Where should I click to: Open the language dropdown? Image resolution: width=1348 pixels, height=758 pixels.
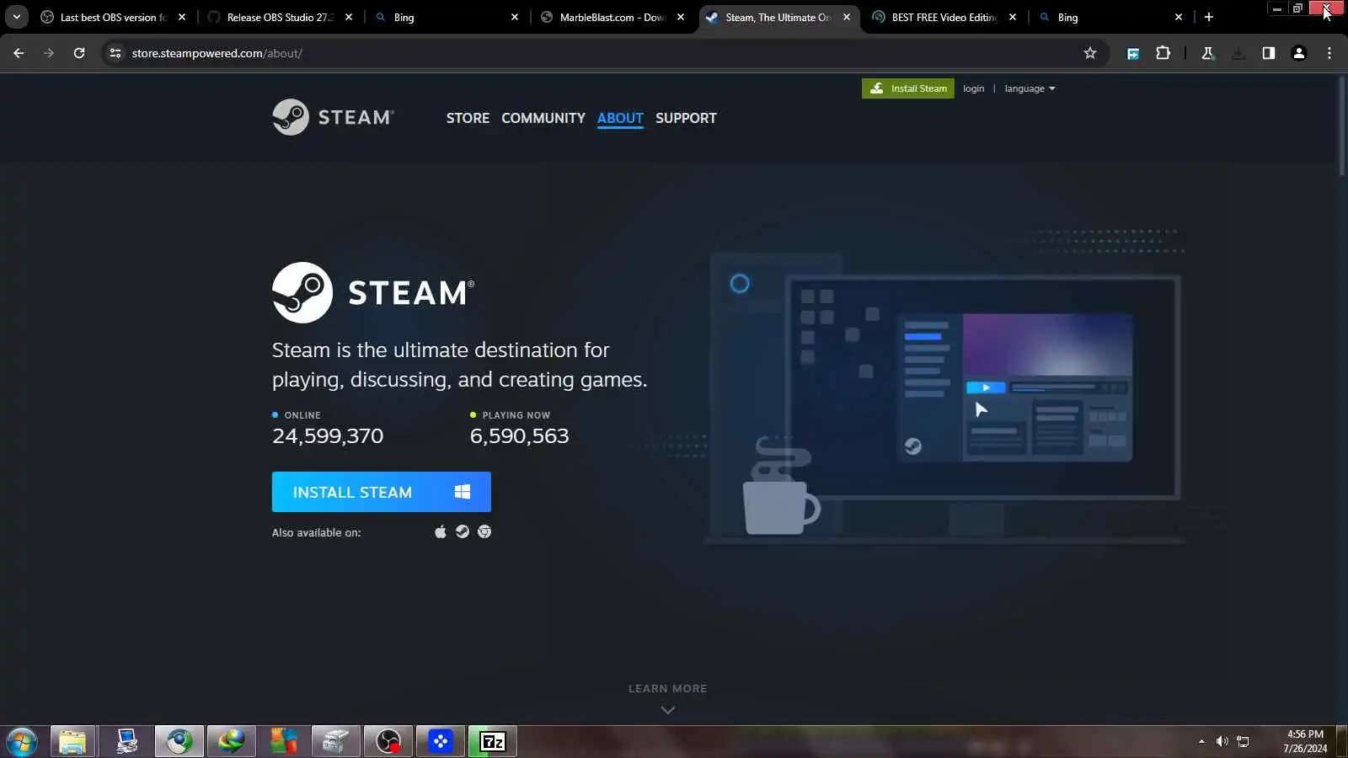tap(1030, 88)
